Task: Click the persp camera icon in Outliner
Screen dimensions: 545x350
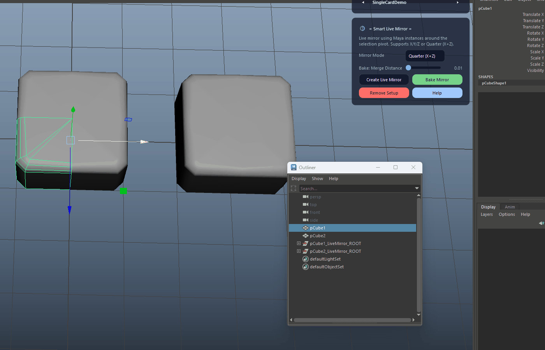Action: tap(306, 197)
